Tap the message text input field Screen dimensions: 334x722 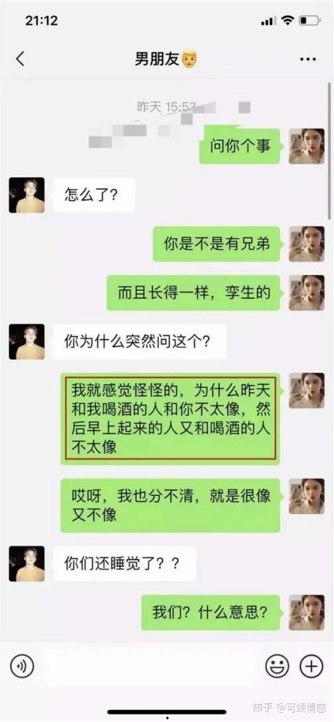150,666
